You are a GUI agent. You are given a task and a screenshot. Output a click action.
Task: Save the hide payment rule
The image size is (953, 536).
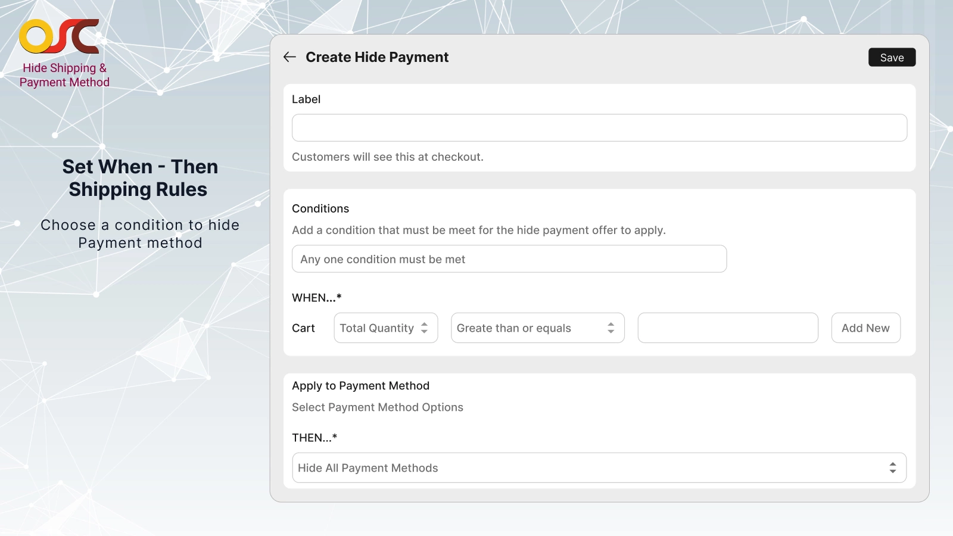[x=892, y=57]
